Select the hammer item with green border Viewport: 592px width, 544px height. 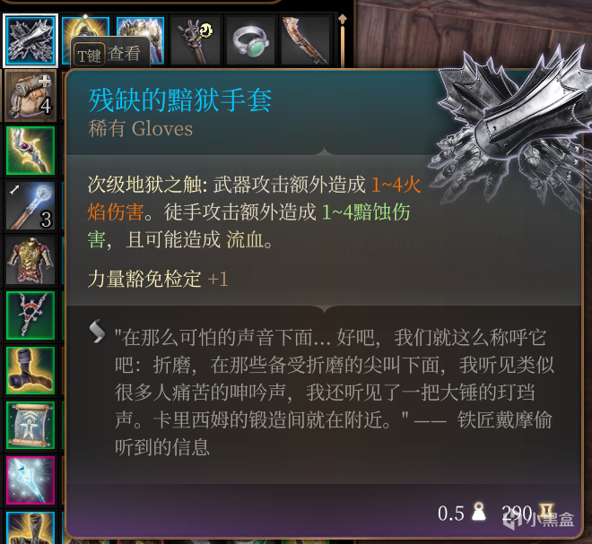30,370
